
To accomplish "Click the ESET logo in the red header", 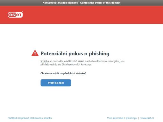I will tap(15, 15).
